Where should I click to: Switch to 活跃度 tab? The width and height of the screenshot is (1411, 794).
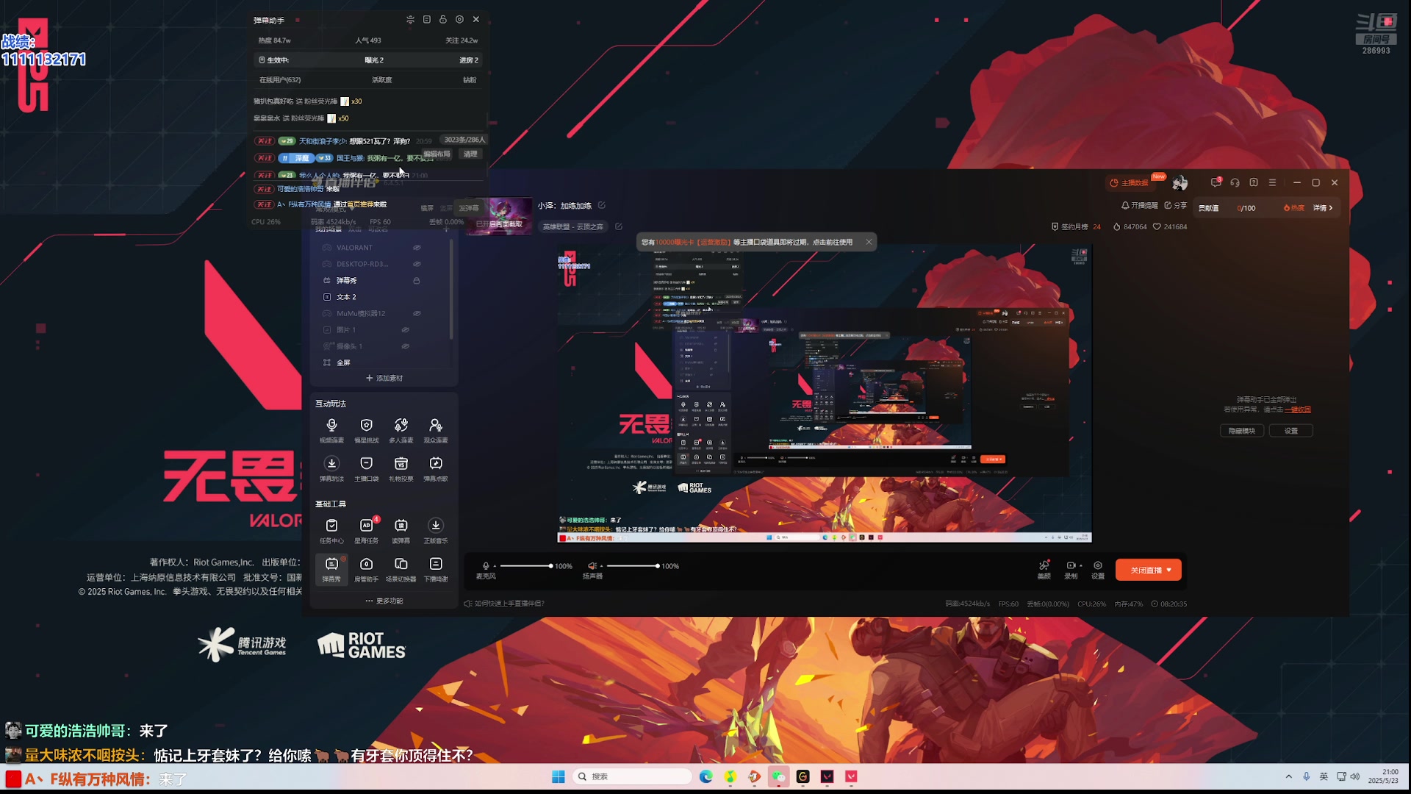(381, 79)
